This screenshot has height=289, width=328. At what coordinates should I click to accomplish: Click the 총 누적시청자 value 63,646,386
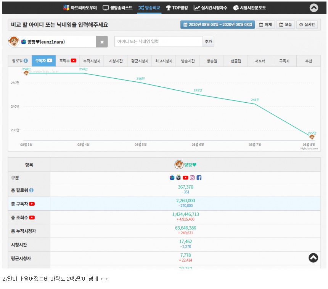185,228
